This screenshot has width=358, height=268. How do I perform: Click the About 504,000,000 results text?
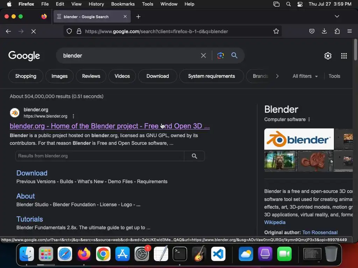pyautogui.click(x=57, y=96)
